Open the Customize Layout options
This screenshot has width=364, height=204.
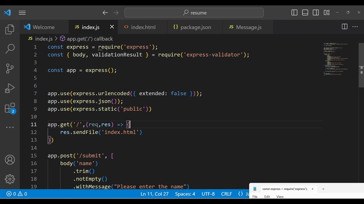(x=326, y=13)
